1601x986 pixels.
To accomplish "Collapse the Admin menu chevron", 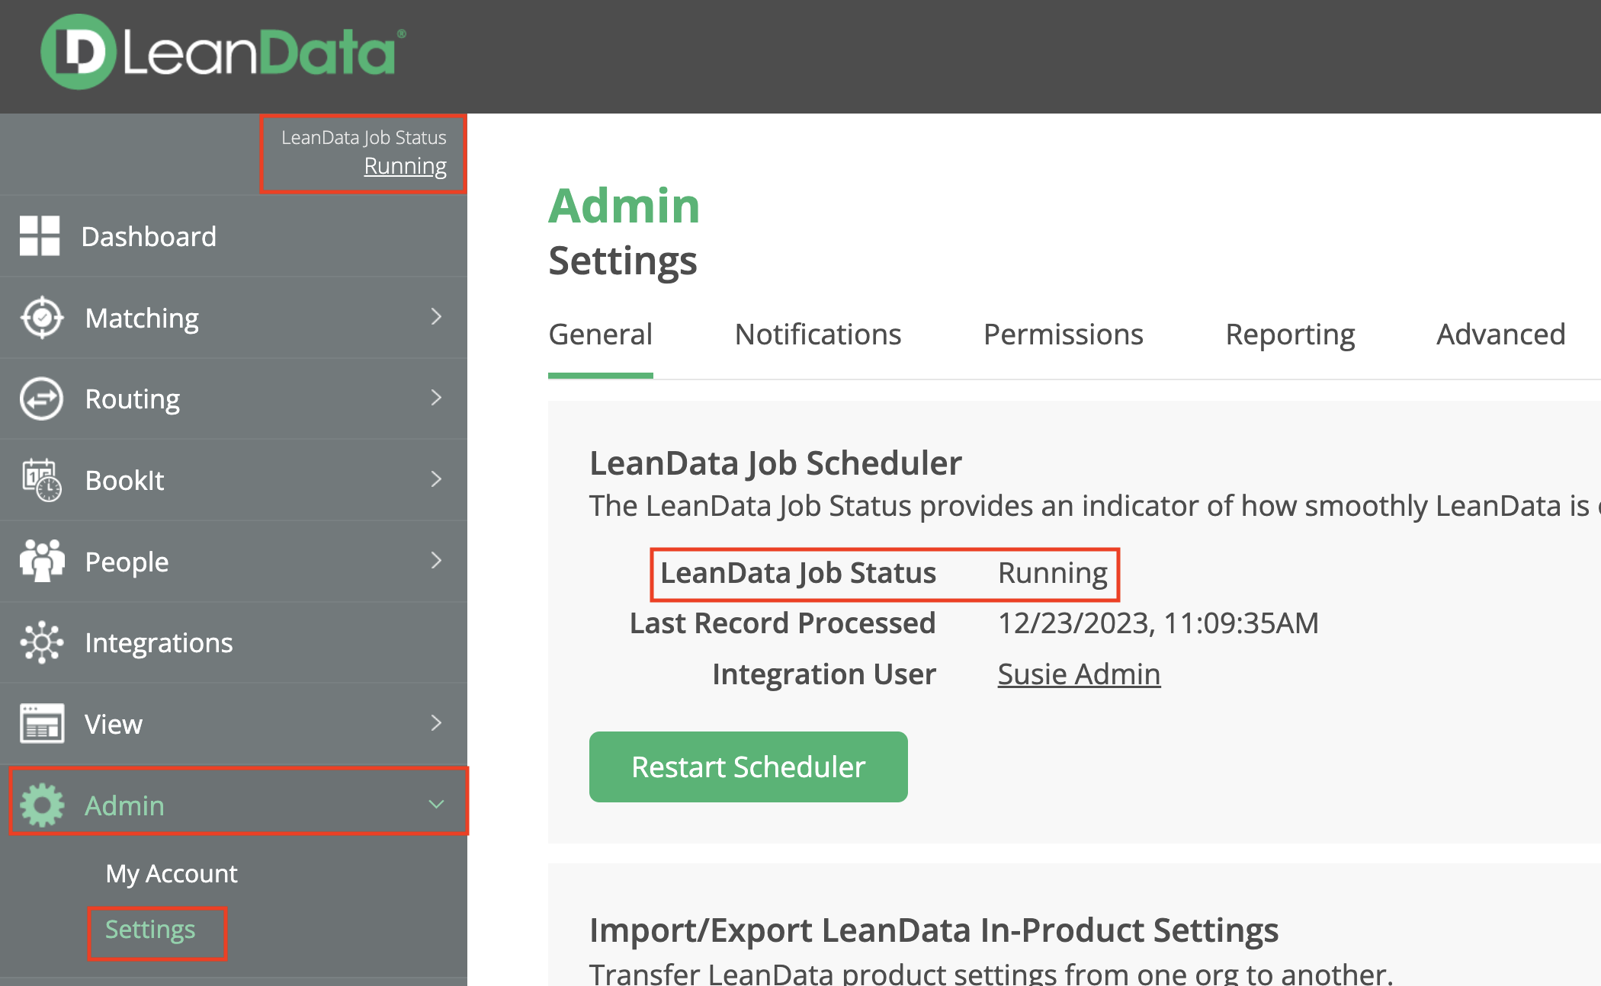I will (436, 805).
